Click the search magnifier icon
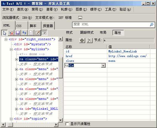 pos(151,25)
